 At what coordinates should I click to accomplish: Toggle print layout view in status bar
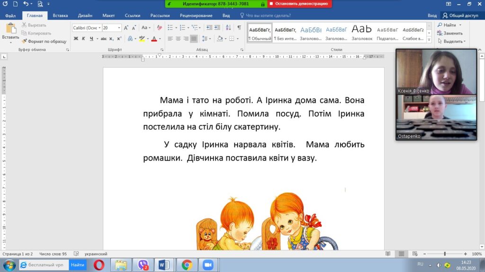402,254
